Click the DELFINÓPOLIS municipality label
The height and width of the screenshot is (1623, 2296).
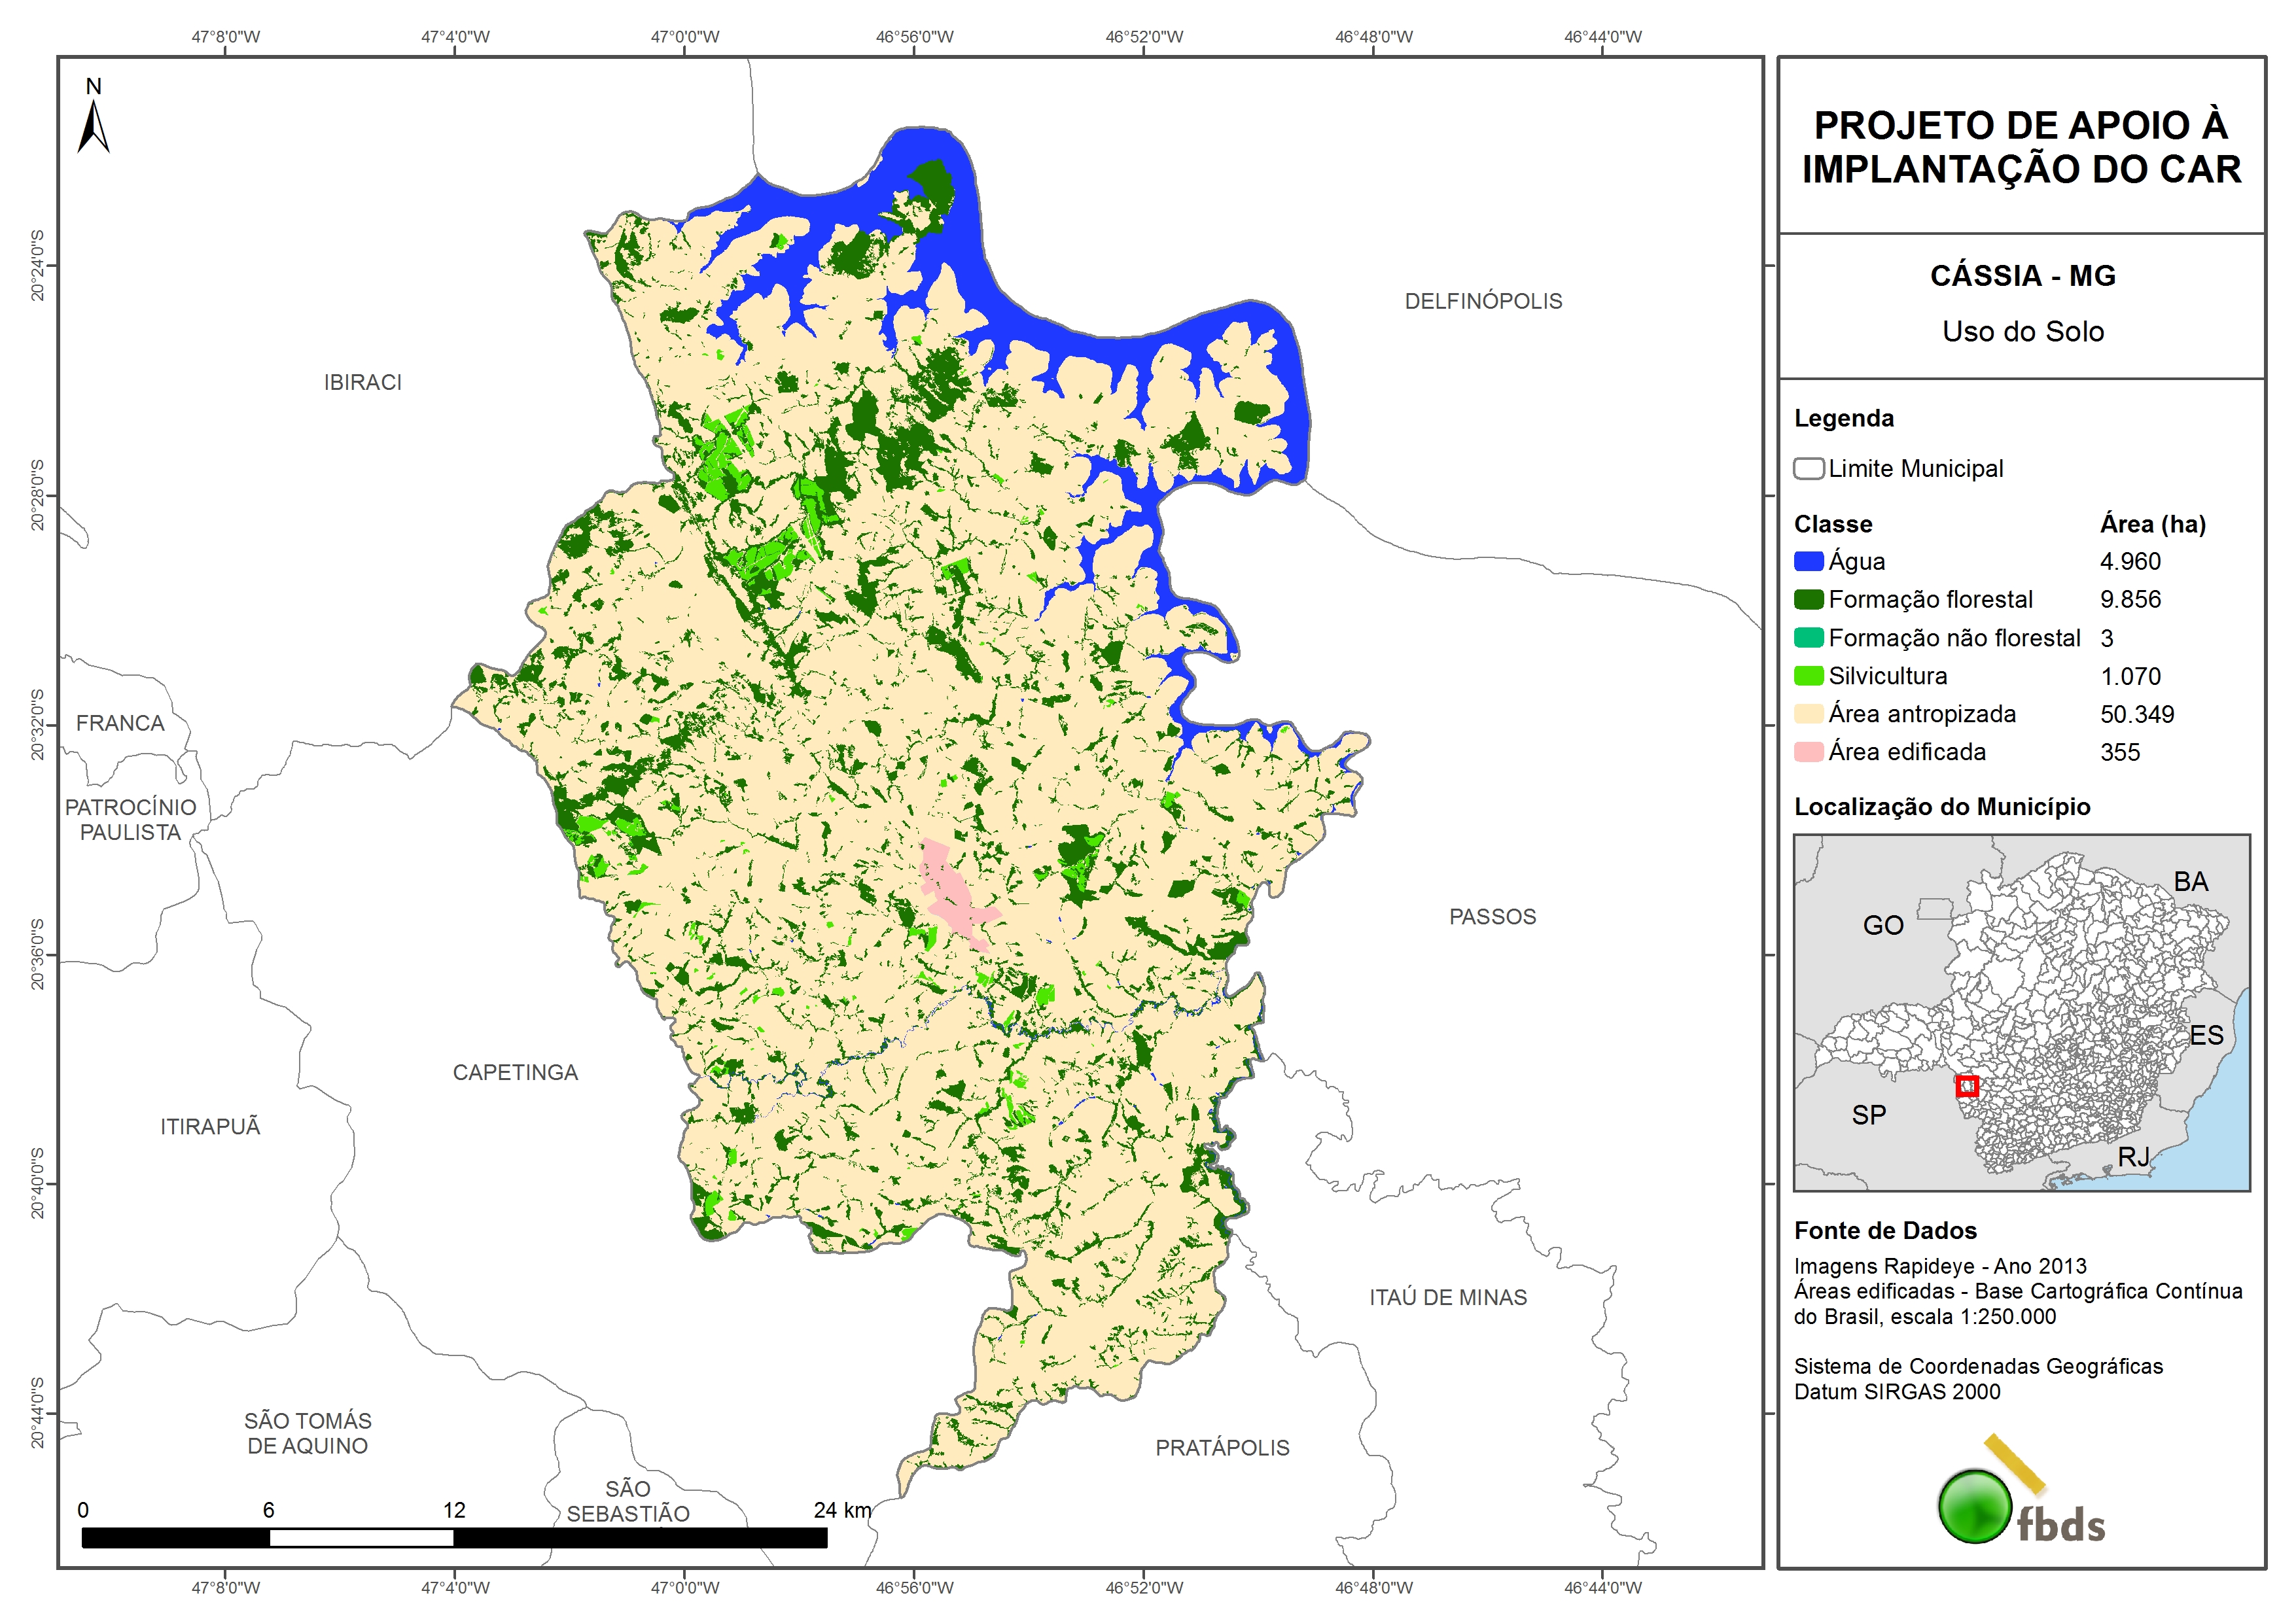pos(1483,301)
